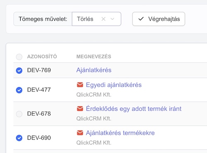Open the Ajánlatkérés termékekre link

coord(120,133)
